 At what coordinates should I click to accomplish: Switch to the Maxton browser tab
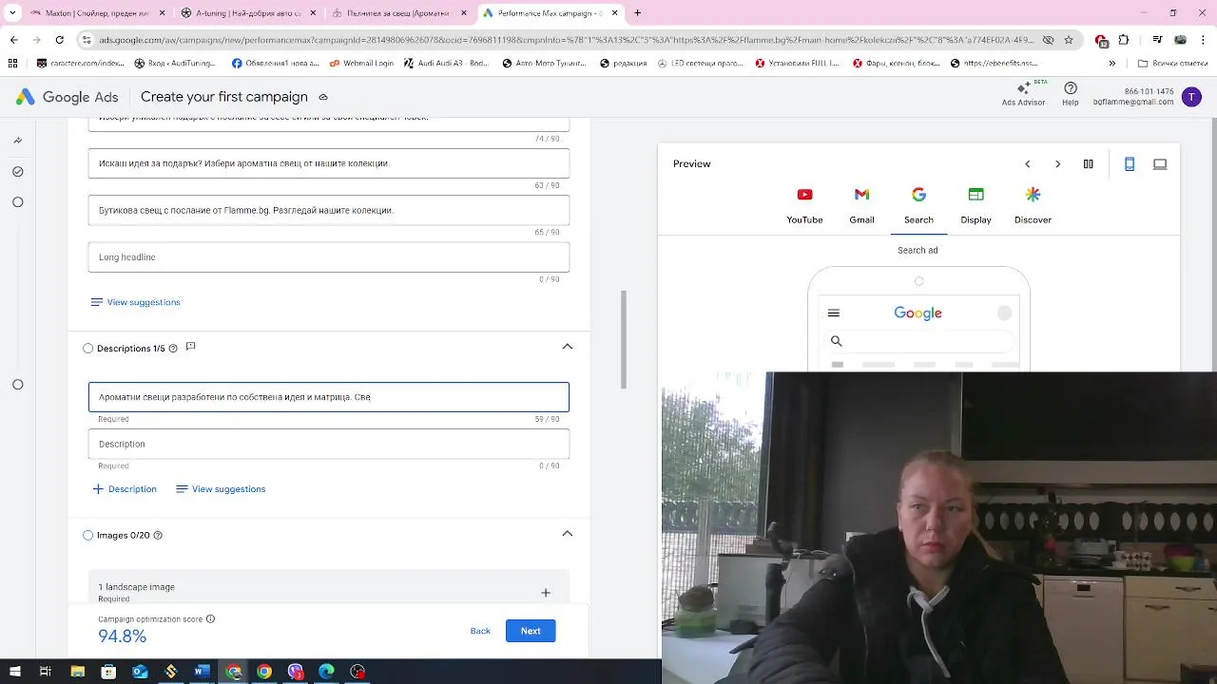[x=95, y=13]
